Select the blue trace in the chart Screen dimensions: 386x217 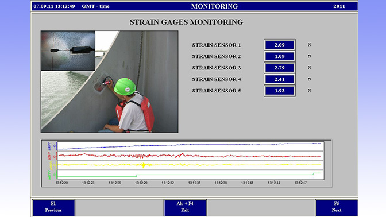tap(189, 146)
